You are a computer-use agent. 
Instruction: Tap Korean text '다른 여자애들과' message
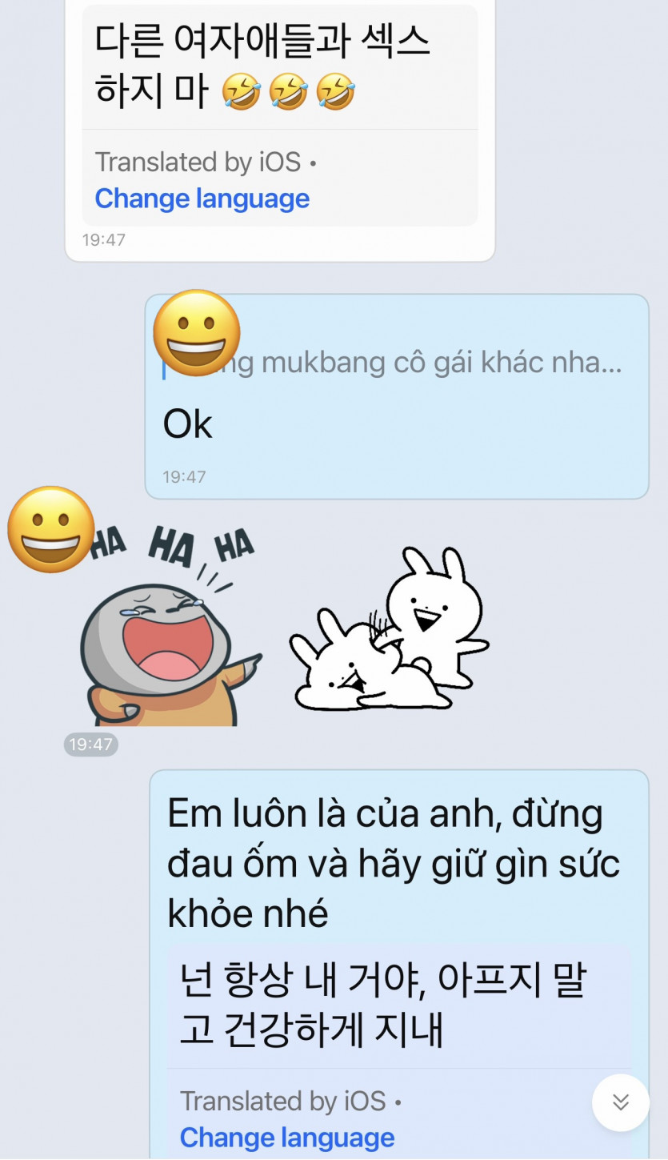(263, 65)
